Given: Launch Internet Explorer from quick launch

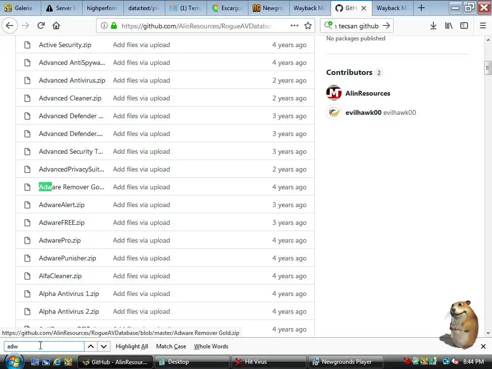Looking at the screenshot, I should [57, 362].
